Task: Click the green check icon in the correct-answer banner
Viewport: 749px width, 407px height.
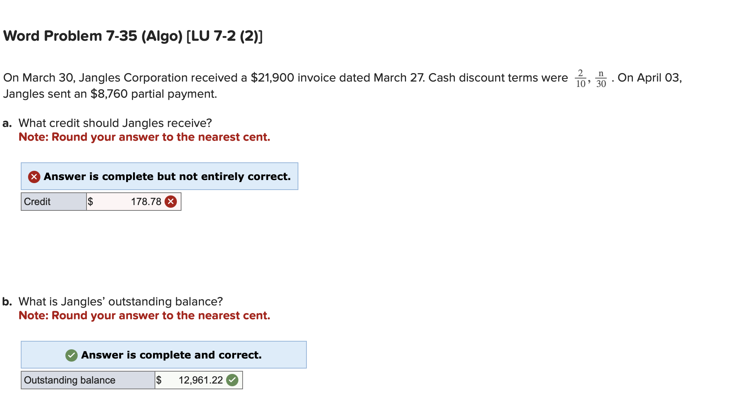Action: (71, 355)
